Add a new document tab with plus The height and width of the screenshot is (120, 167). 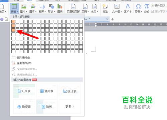[x=112, y=19]
